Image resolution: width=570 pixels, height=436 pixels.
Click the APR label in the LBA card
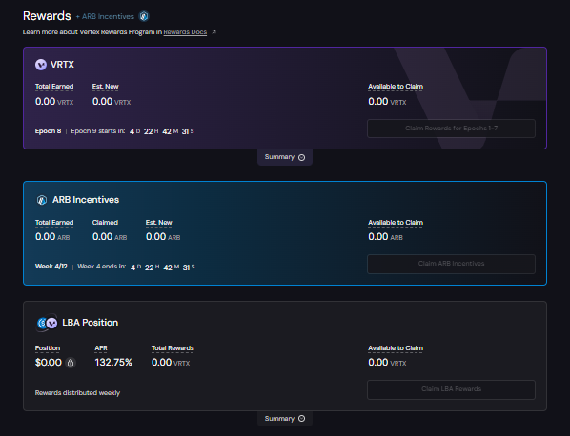tap(101, 348)
